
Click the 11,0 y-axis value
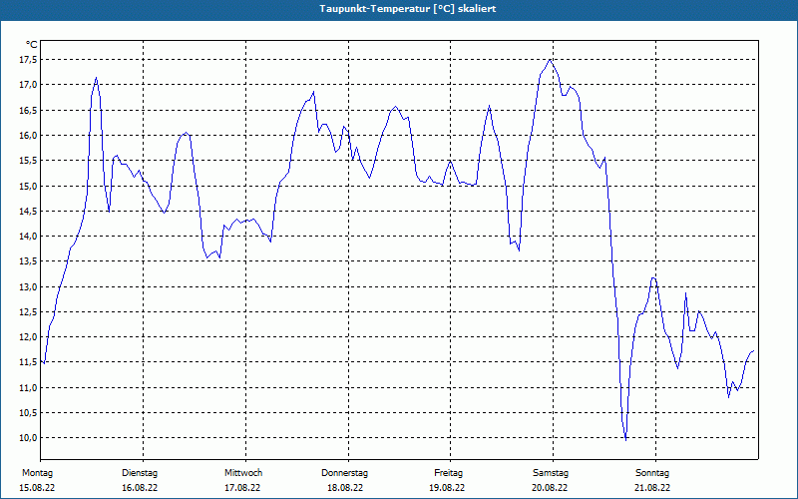30,387
